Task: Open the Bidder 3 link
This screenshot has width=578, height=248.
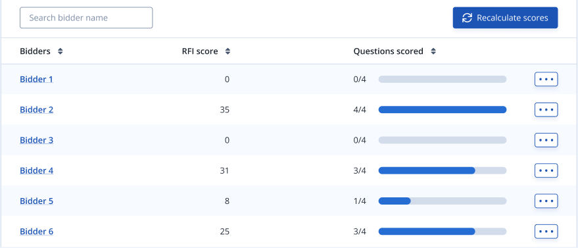Action: (36, 140)
